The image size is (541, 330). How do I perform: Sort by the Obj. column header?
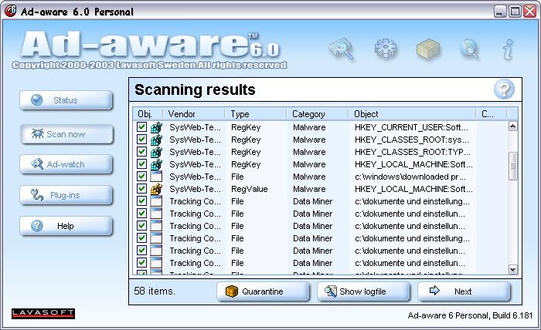tap(148, 114)
